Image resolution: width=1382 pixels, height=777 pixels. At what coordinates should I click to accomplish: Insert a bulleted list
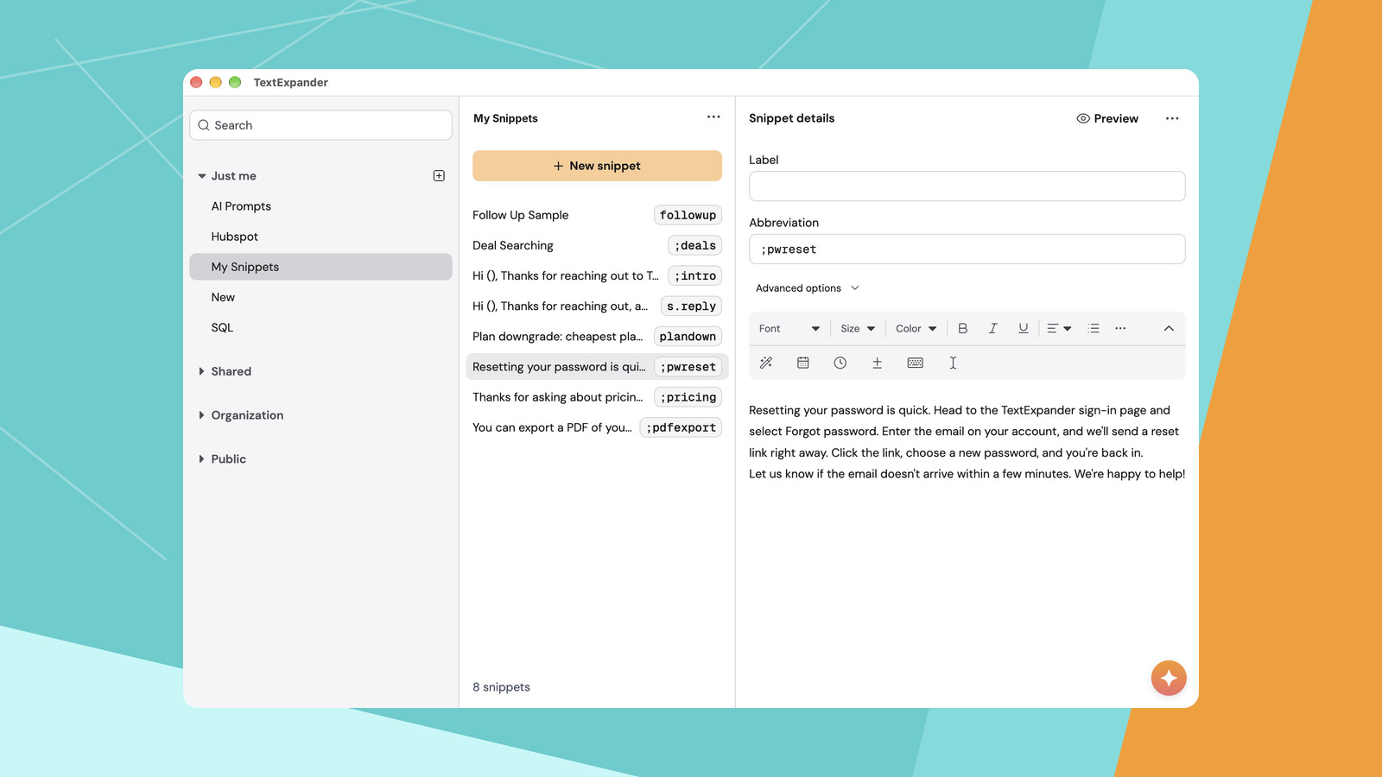1094,328
